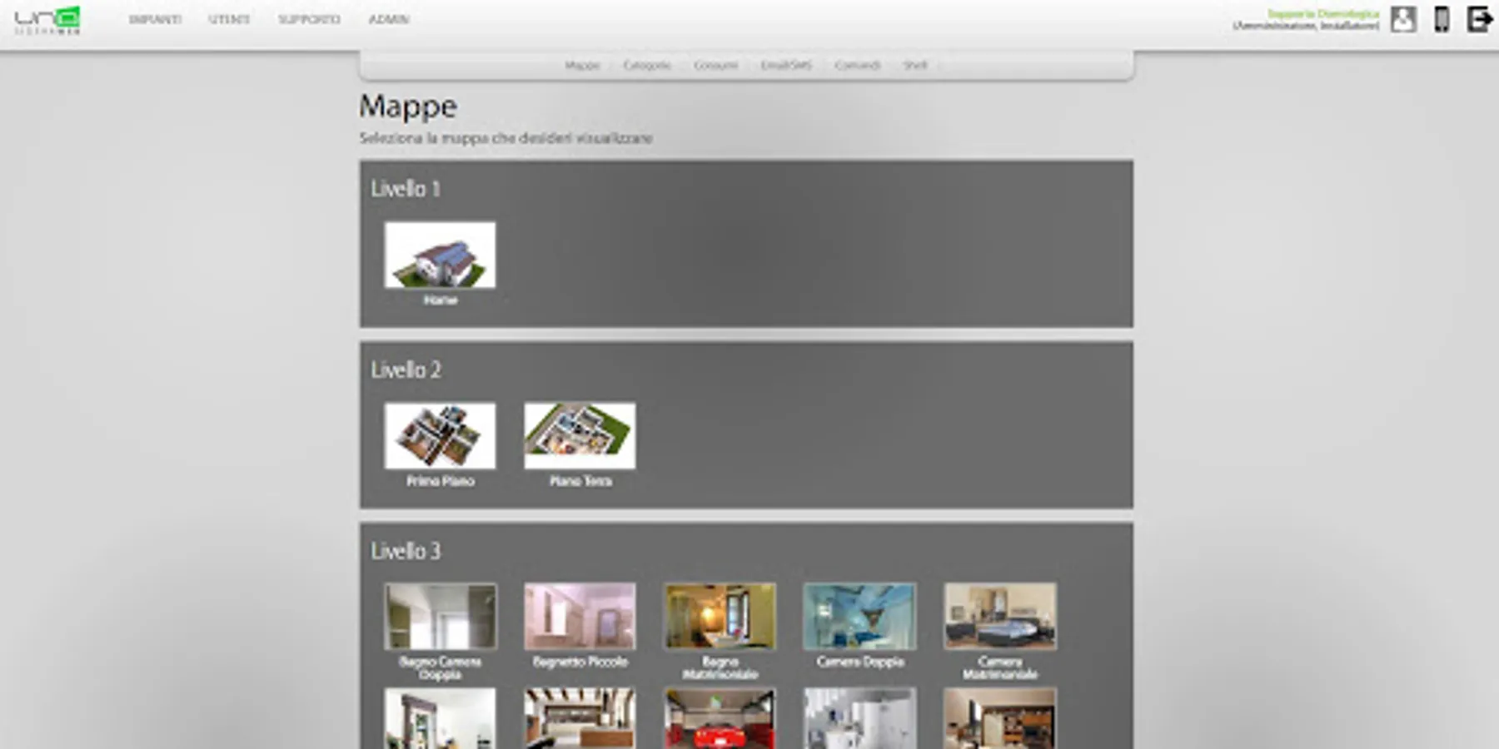Viewport: 1499px width, 749px height.
Task: Open the IMPIANTI menu
Action: pos(155,19)
